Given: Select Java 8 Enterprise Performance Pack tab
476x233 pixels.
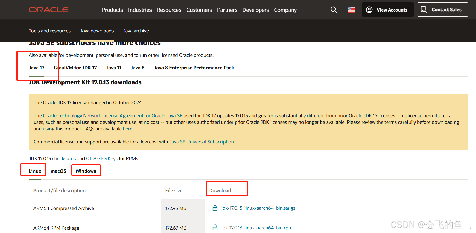Looking at the screenshot, I should (x=194, y=68).
